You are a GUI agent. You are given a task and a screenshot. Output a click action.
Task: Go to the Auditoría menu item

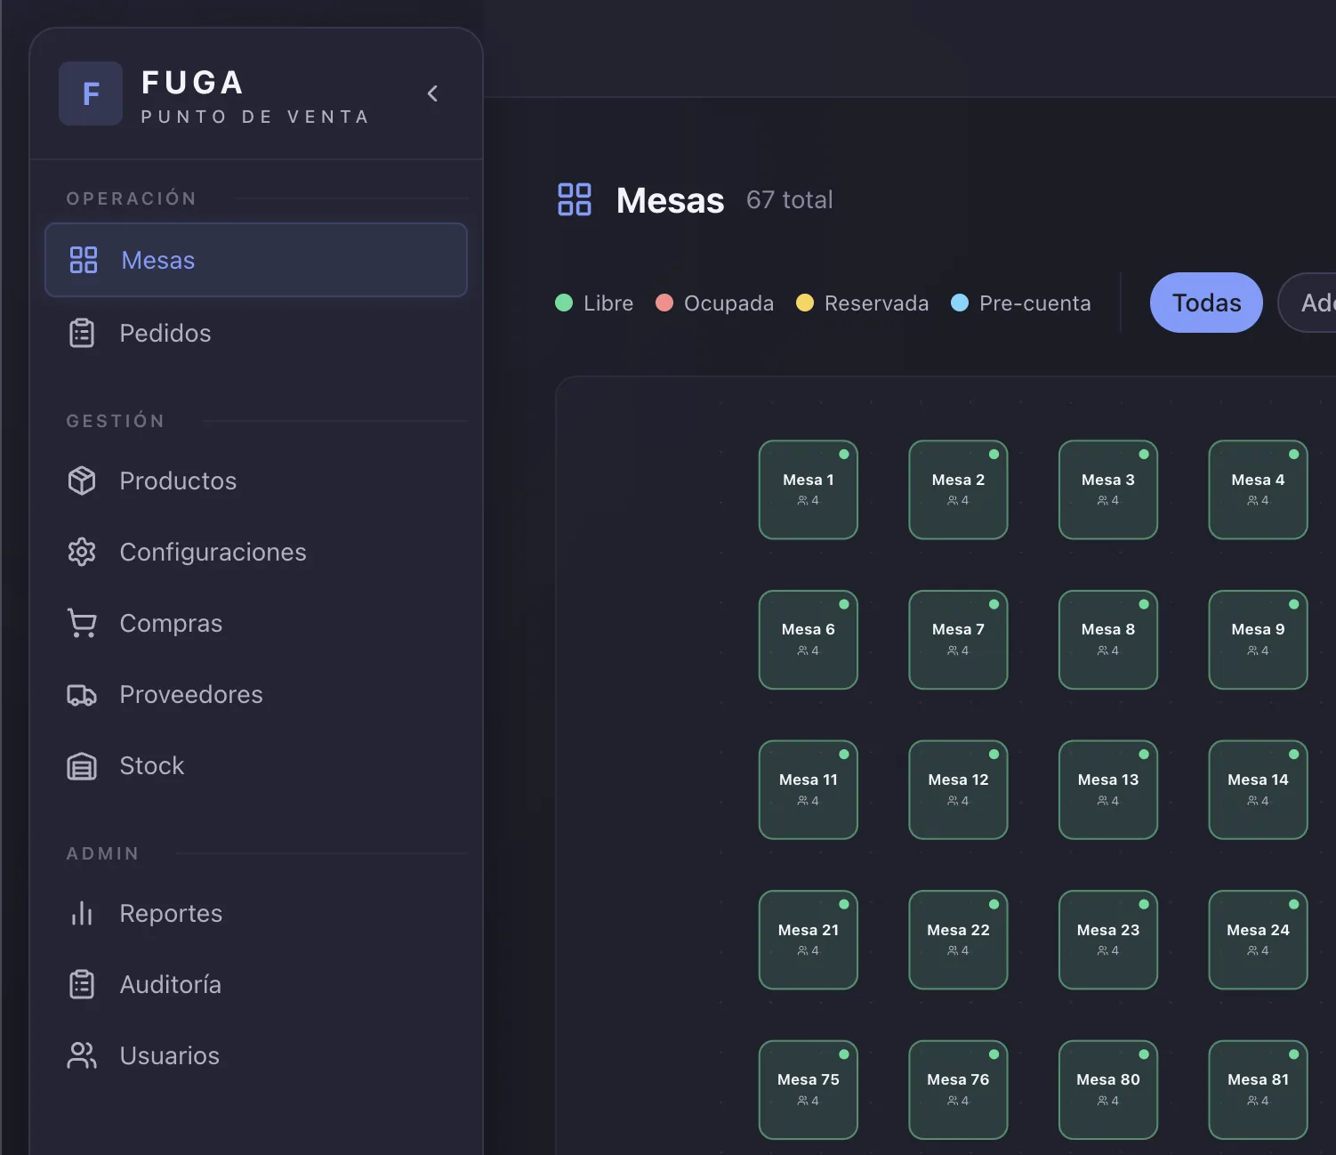pos(170,984)
